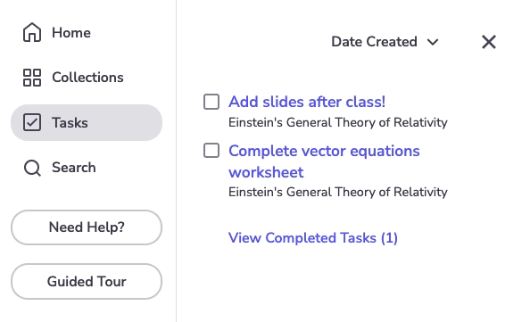Mark Complete vector equations worksheet done
This screenshot has width=530, height=322.
pyautogui.click(x=211, y=151)
